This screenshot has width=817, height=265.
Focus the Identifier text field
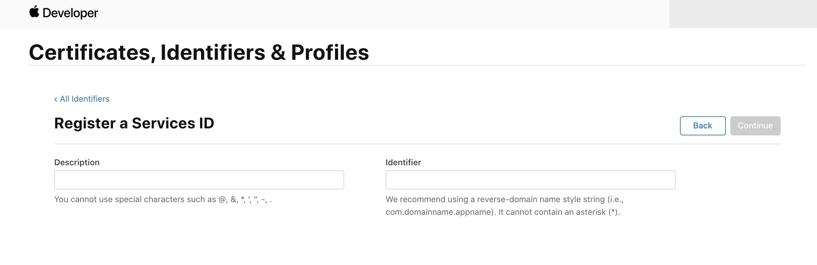530,180
